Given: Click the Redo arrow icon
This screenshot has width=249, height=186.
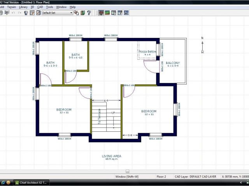Looking at the screenshot, I should click(x=19, y=13).
